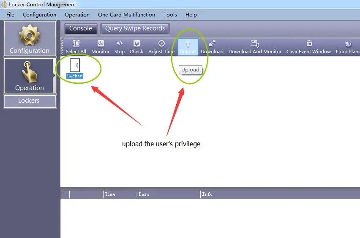Click the Info column header
The height and width of the screenshot is (238, 360).
pyautogui.click(x=280, y=194)
